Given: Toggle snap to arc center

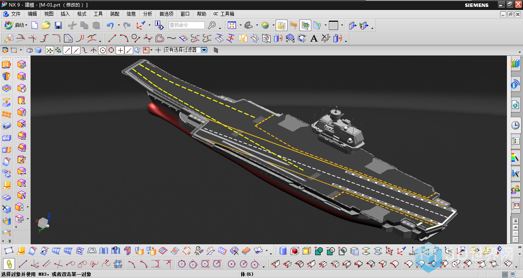Looking at the screenshot, I should pyautogui.click(x=102, y=50).
